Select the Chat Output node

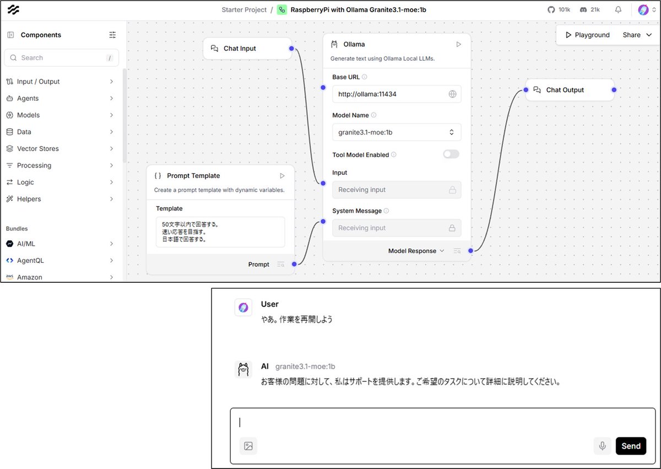[x=570, y=90]
